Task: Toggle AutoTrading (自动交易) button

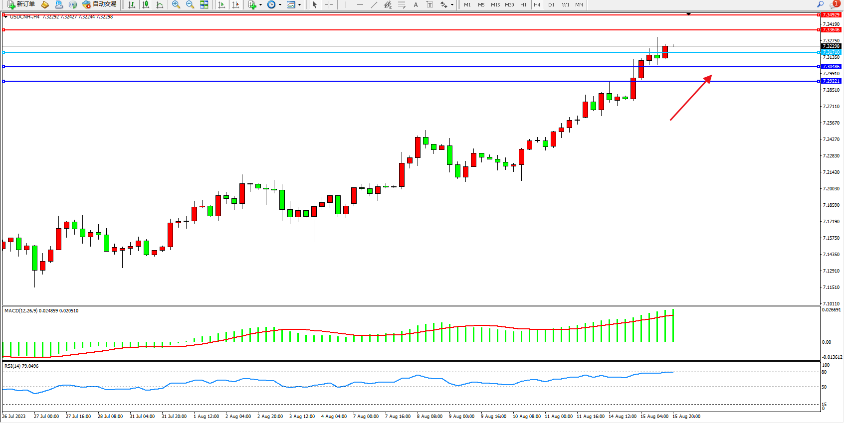Action: point(99,4)
